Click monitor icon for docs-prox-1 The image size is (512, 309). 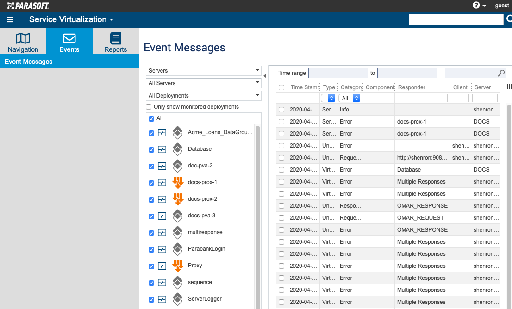[162, 183]
